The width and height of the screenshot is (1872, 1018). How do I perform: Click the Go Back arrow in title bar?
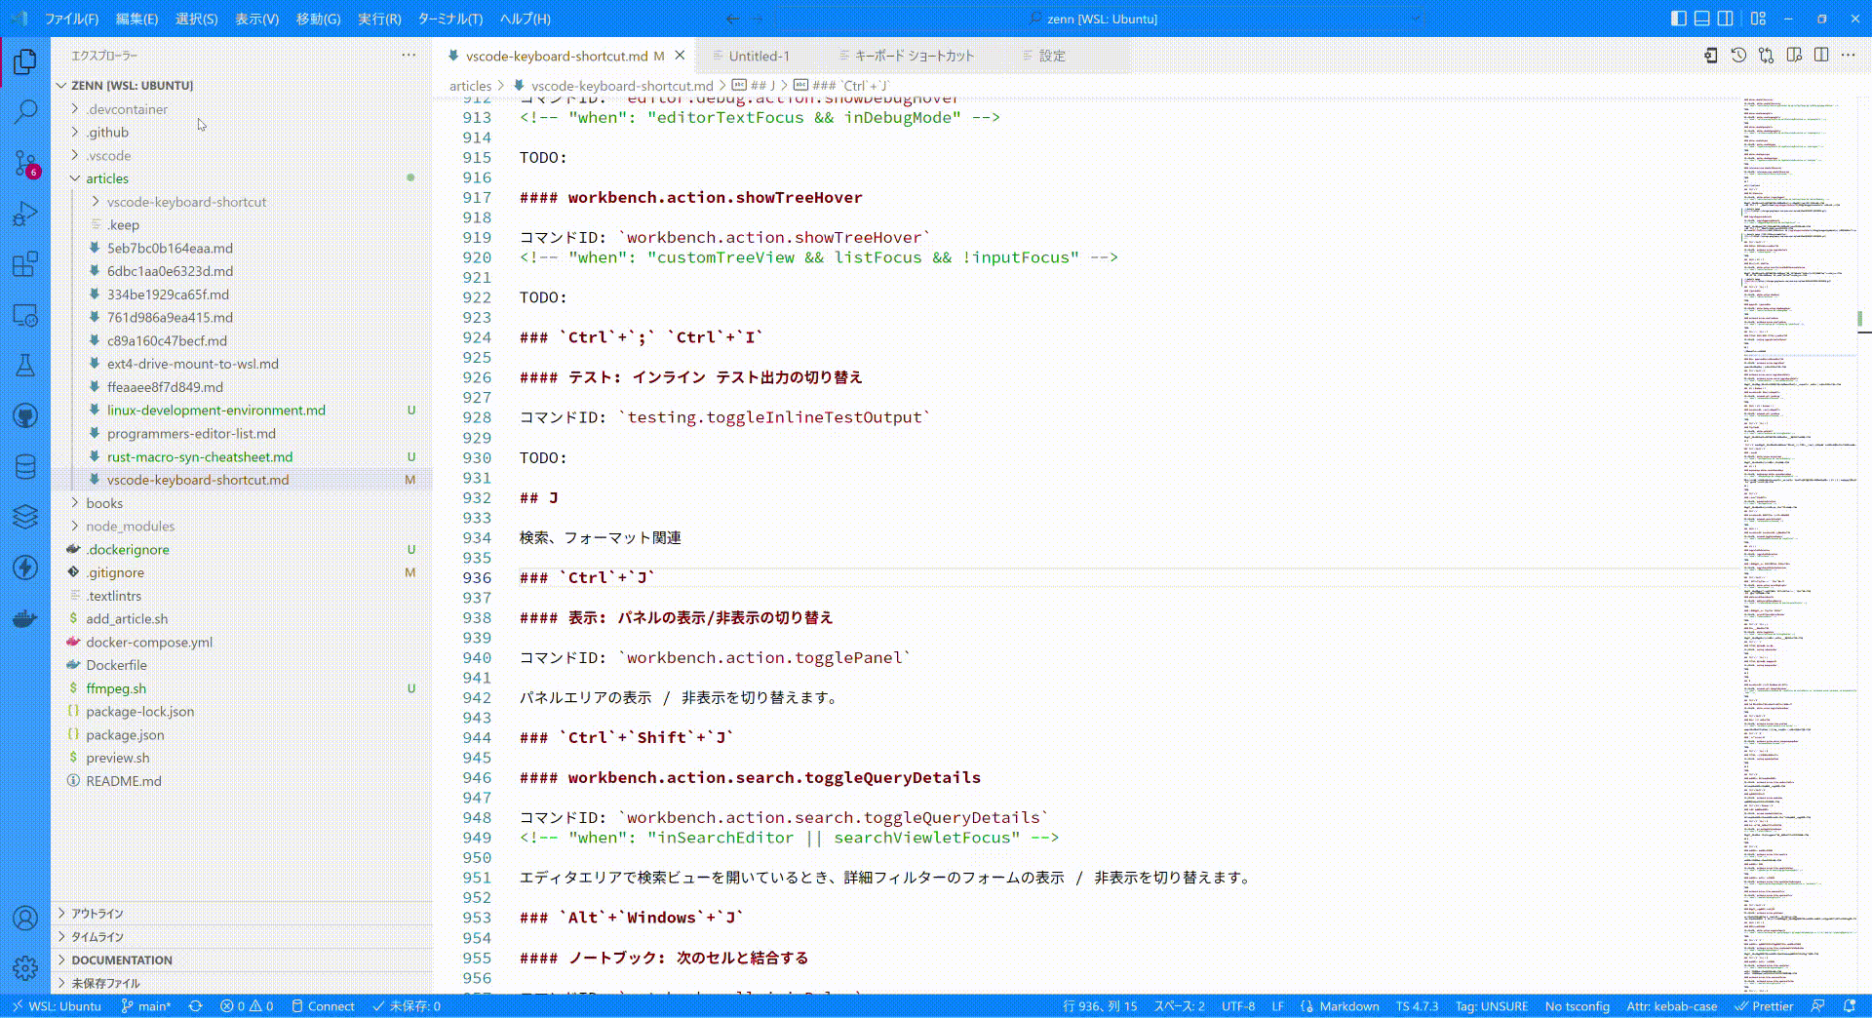click(732, 19)
